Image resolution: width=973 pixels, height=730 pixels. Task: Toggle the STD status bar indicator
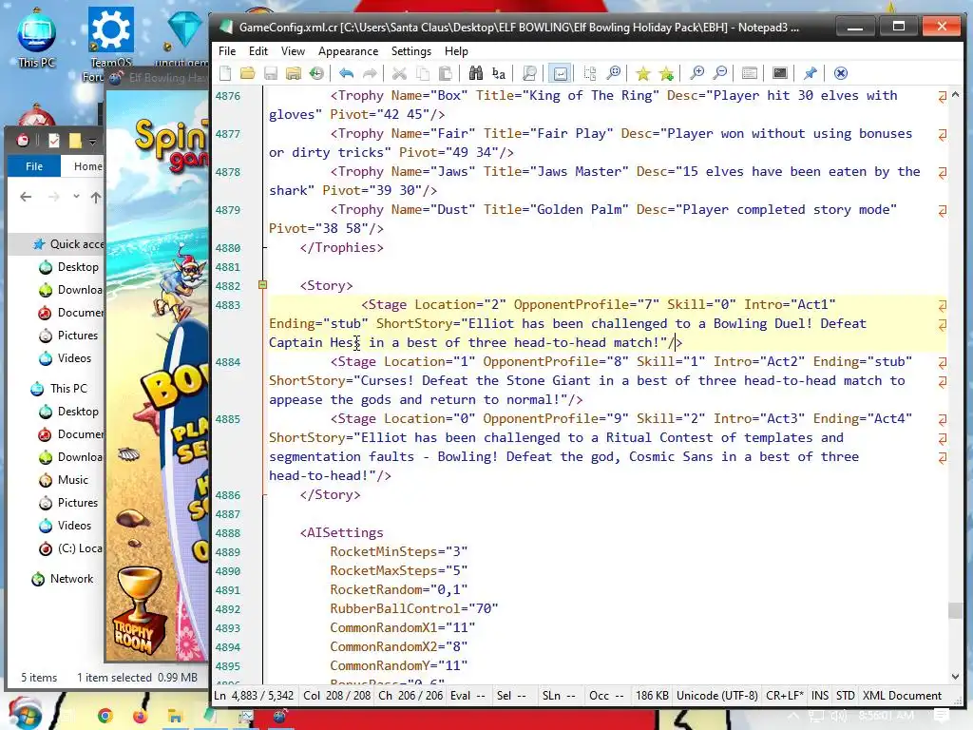coord(845,695)
